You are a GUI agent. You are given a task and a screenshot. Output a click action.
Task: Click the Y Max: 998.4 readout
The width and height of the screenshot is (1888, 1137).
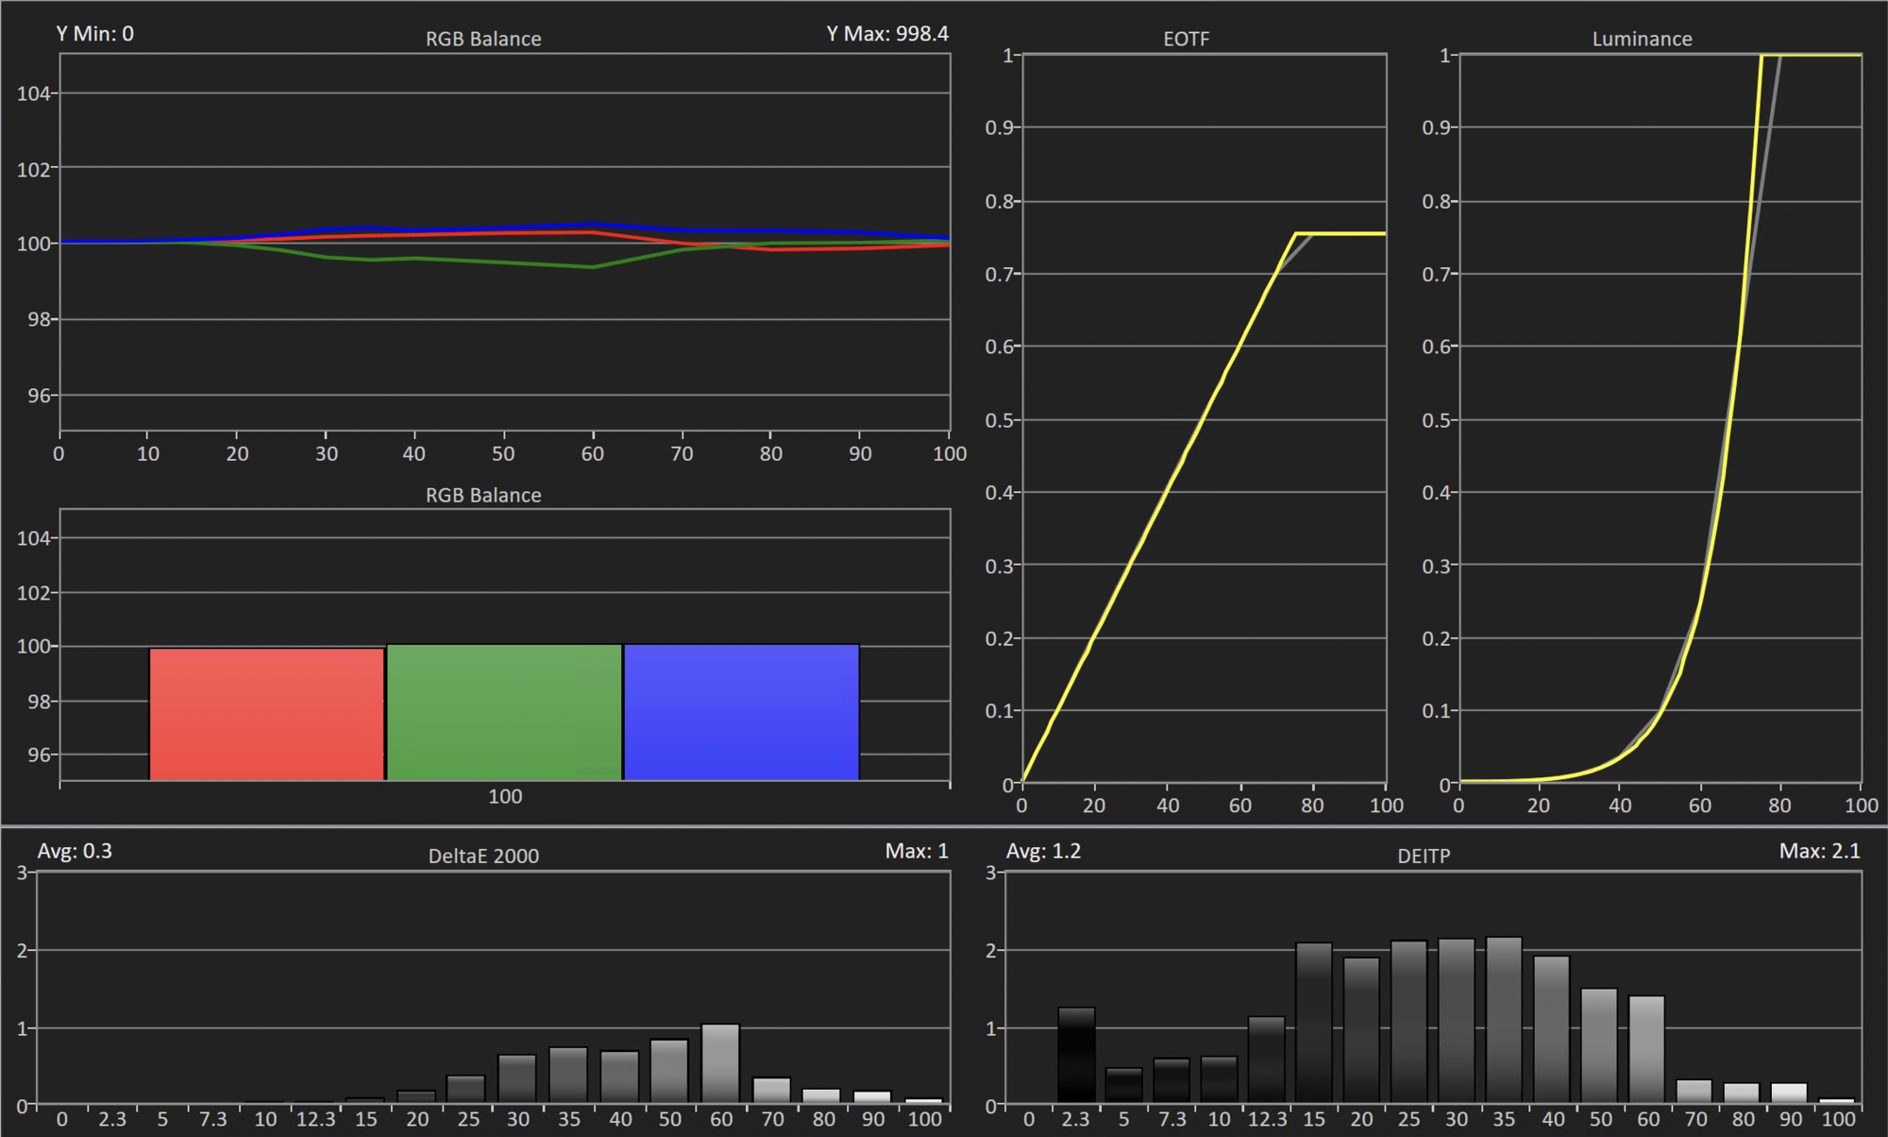point(887,33)
